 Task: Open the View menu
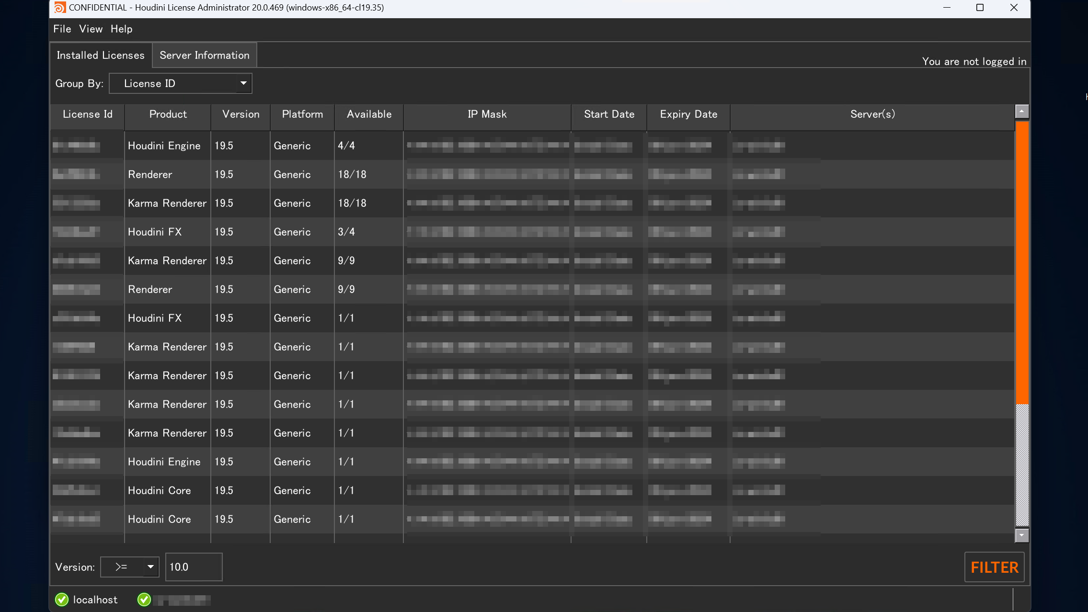click(x=91, y=29)
